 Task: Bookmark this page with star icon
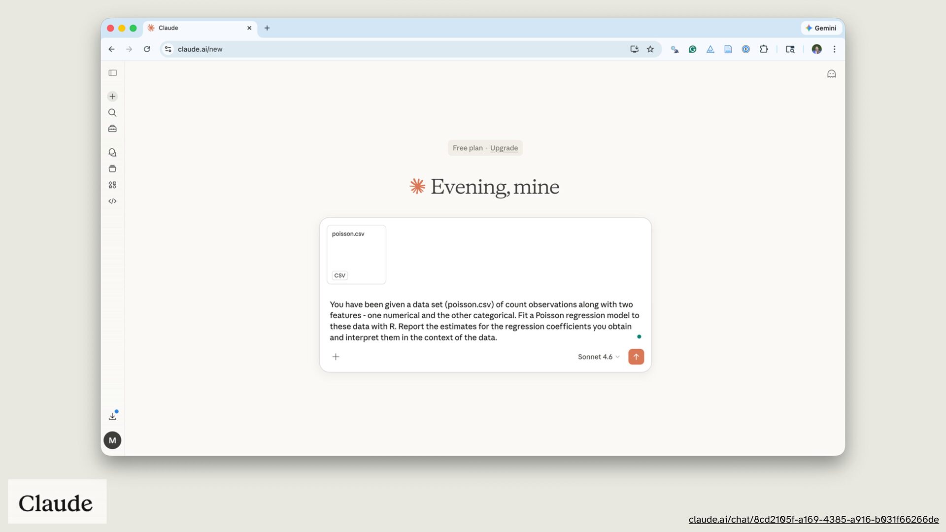[650, 49]
